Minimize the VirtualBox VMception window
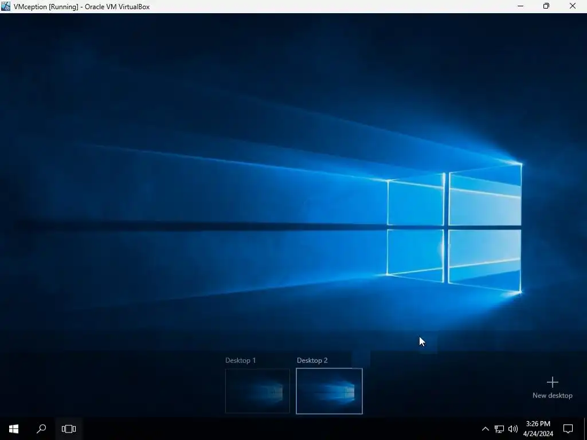This screenshot has height=440, width=587. (521, 6)
